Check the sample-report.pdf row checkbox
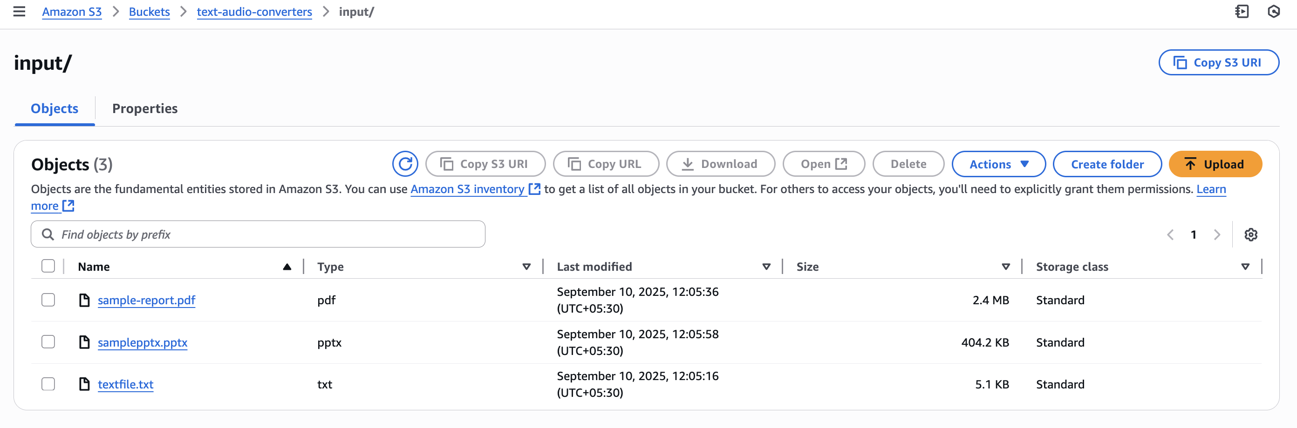Viewport: 1297px width, 428px height. 48,300
